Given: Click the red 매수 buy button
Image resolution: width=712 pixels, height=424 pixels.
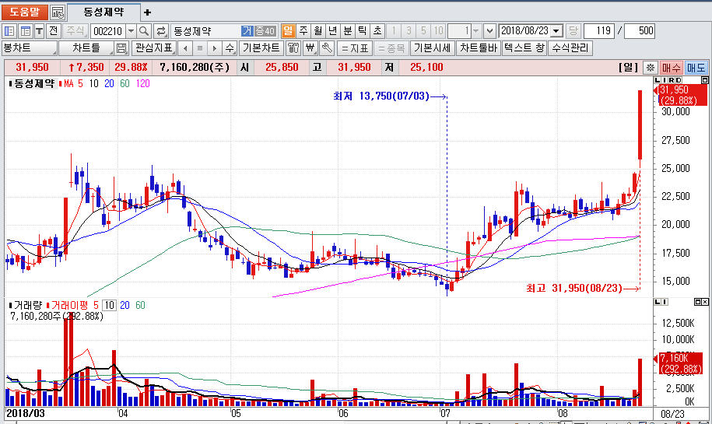Looking at the screenshot, I should click(x=672, y=68).
